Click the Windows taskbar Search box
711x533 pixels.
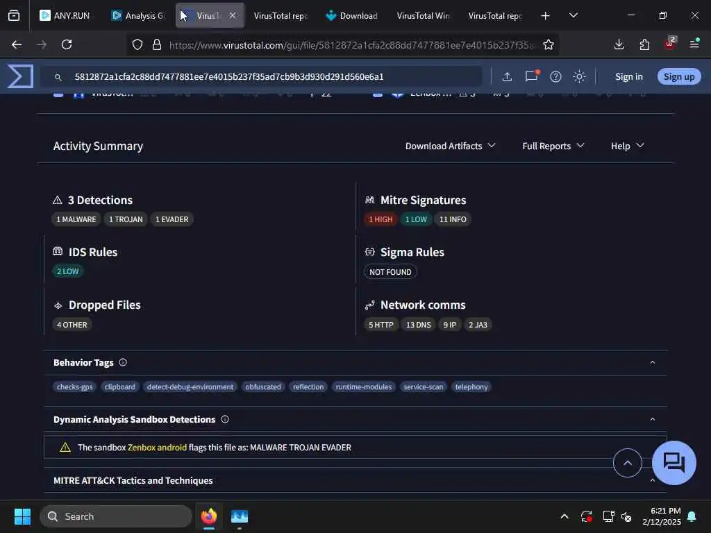point(116,516)
